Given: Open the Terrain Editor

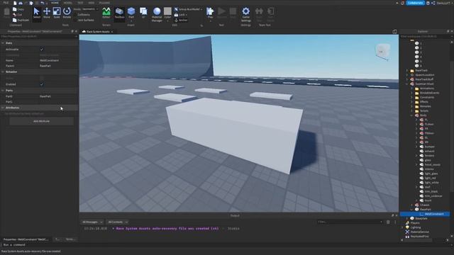Looking at the screenshot, I should [106, 13].
